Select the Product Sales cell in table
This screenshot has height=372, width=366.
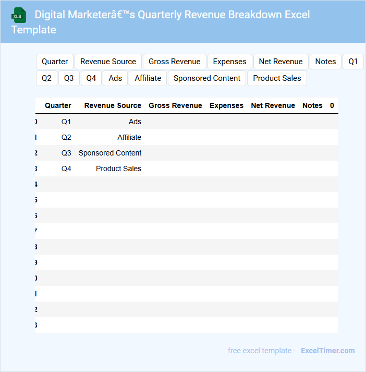(118, 169)
